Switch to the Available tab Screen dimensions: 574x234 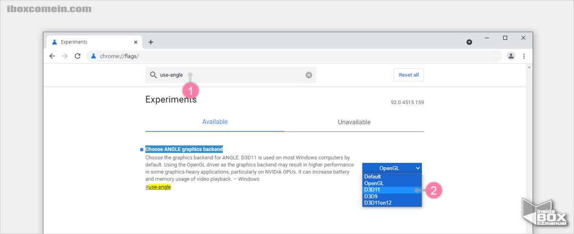click(215, 122)
